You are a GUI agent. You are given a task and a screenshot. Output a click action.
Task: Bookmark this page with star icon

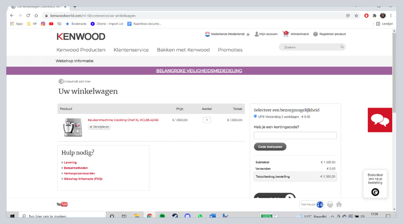356,16
